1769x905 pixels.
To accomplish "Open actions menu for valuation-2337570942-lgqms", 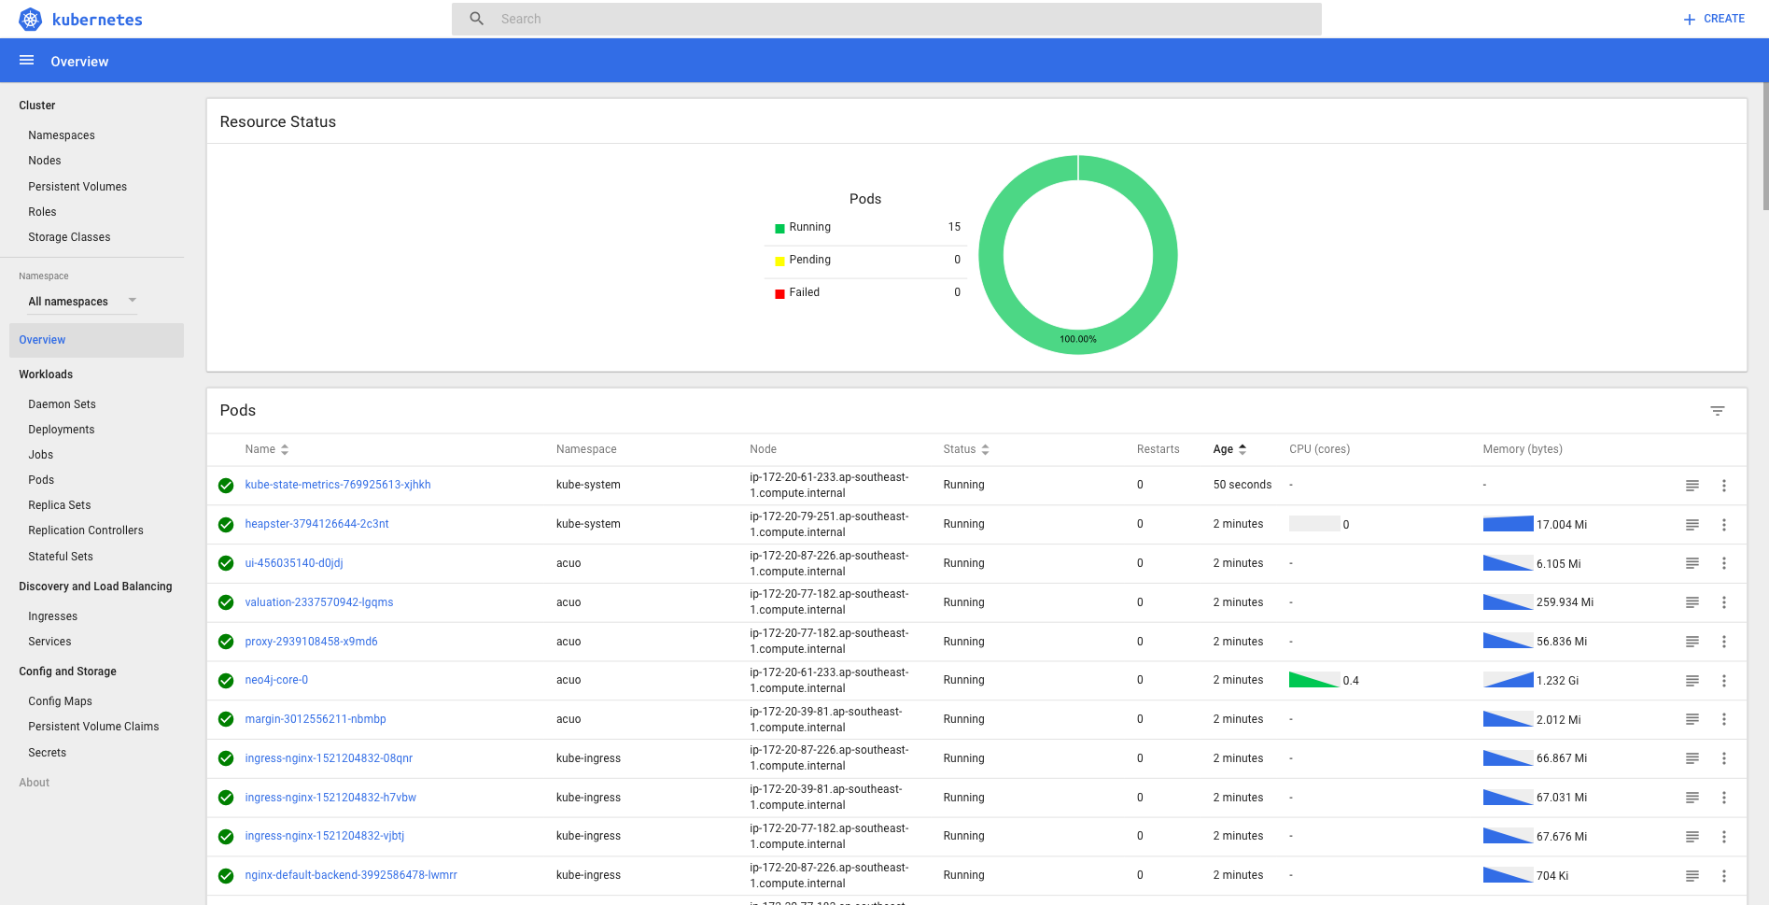I will pyautogui.click(x=1724, y=602).
